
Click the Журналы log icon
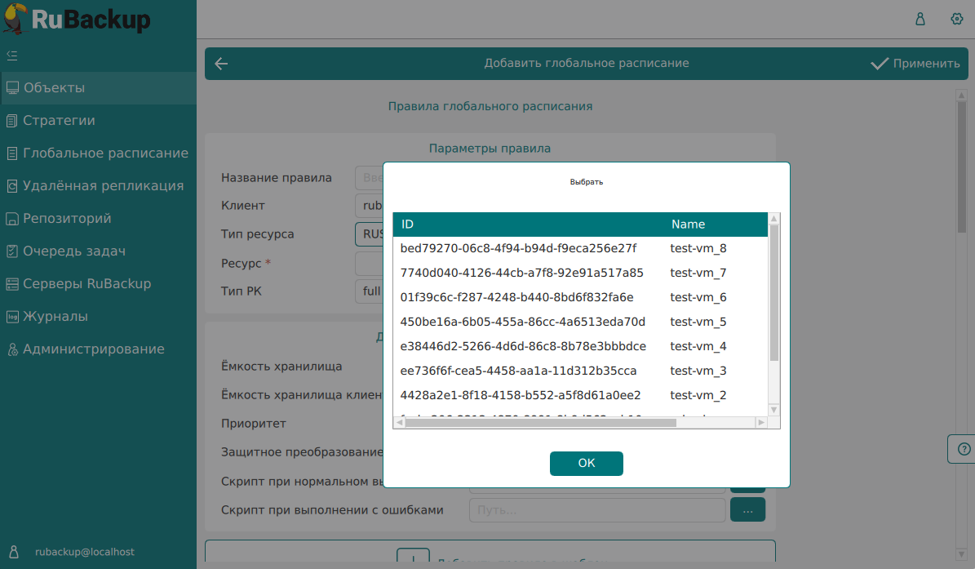point(12,317)
